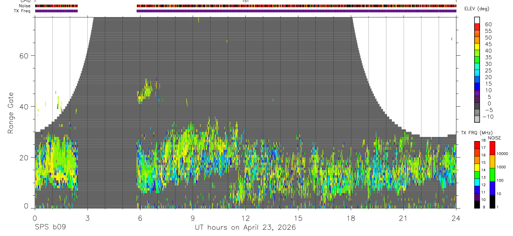This screenshot has height=236, width=513.
Task: Click the 18 hour UT axis tick label
Action: pos(351,218)
